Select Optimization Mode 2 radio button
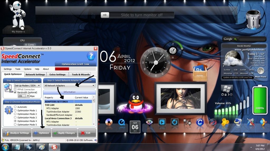This screenshot has height=151, width=270. tap(15, 114)
